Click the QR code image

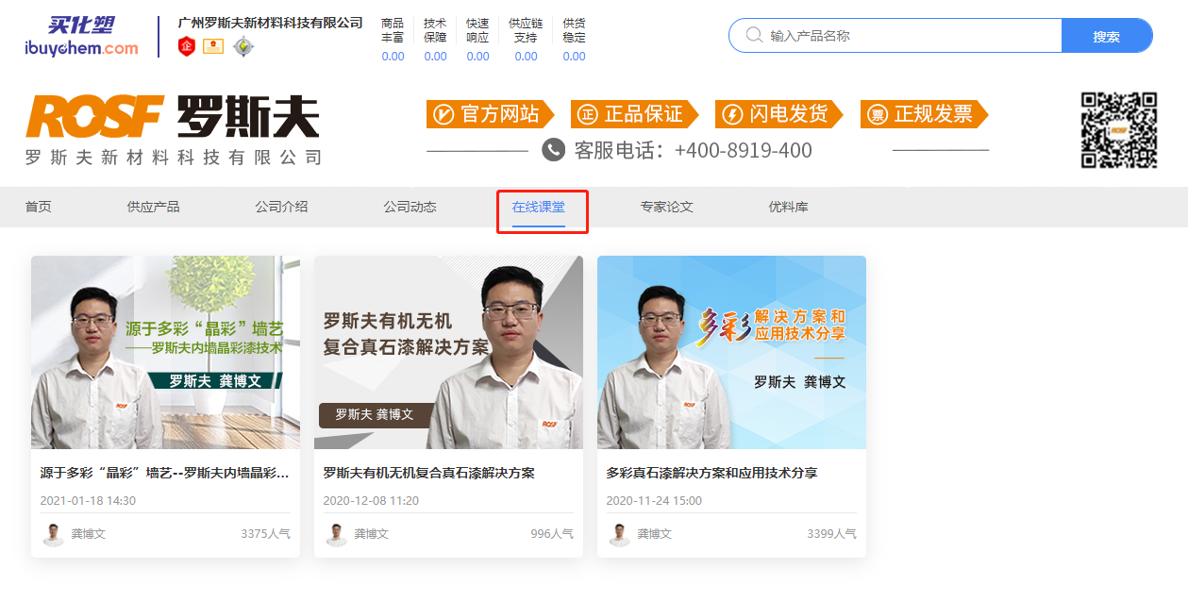pyautogui.click(x=1119, y=130)
